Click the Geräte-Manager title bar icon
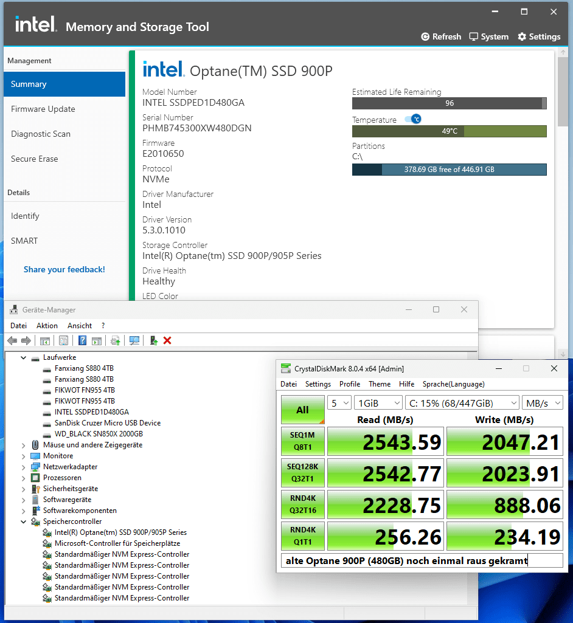This screenshot has height=623, width=573. click(14, 310)
